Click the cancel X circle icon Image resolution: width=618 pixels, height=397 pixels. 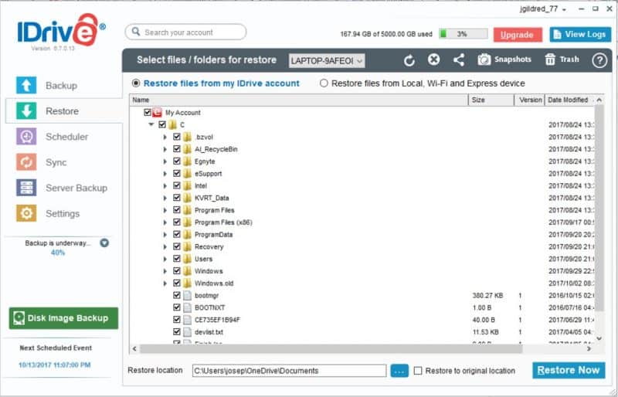coord(433,59)
